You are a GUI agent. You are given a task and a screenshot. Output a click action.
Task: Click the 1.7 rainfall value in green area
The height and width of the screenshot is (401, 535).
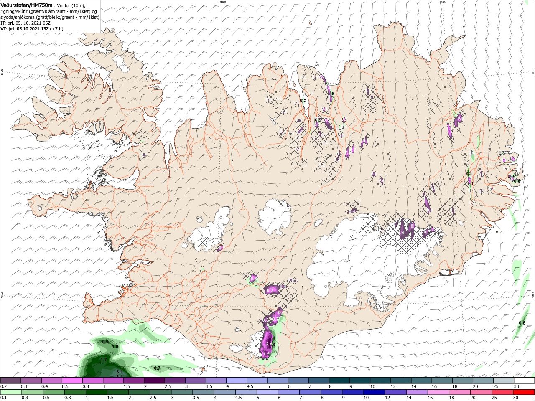click(x=104, y=360)
